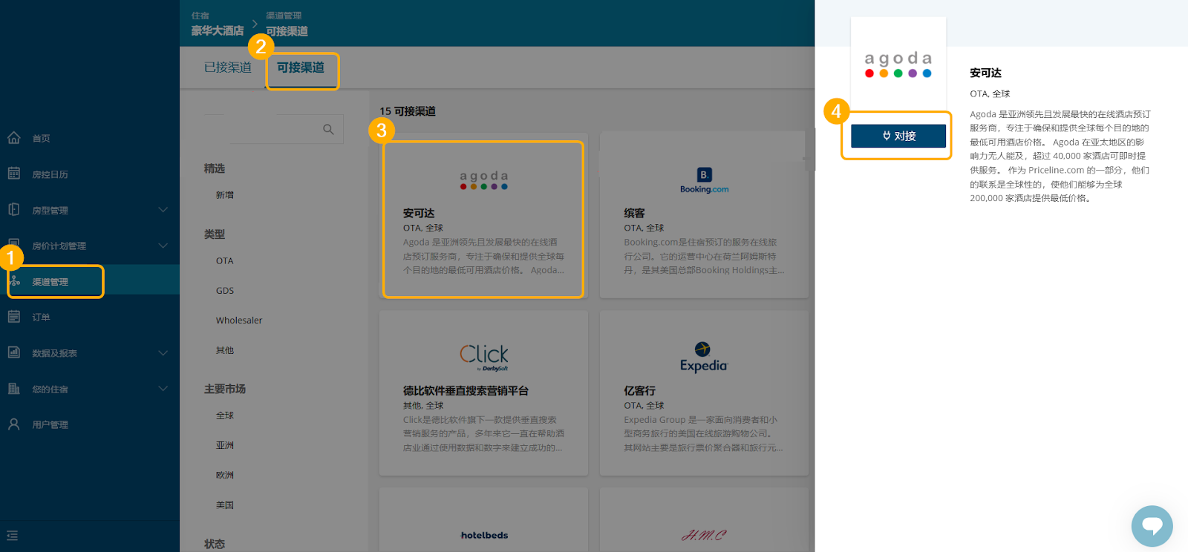
Task: Click the Expedia logo on the 亿客行 card
Action: (x=703, y=357)
